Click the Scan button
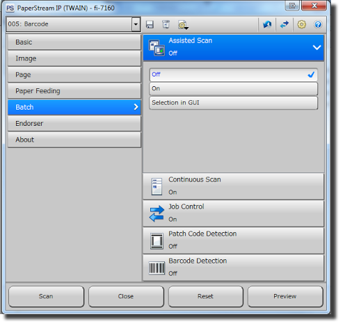345x328 pixels. 46,297
